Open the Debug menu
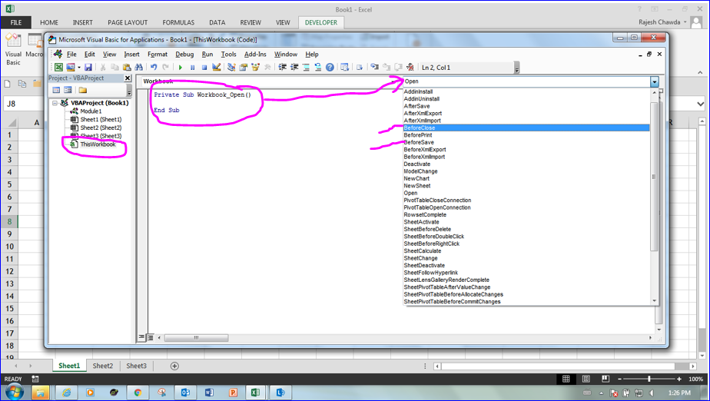Image resolution: width=710 pixels, height=401 pixels. [184, 55]
